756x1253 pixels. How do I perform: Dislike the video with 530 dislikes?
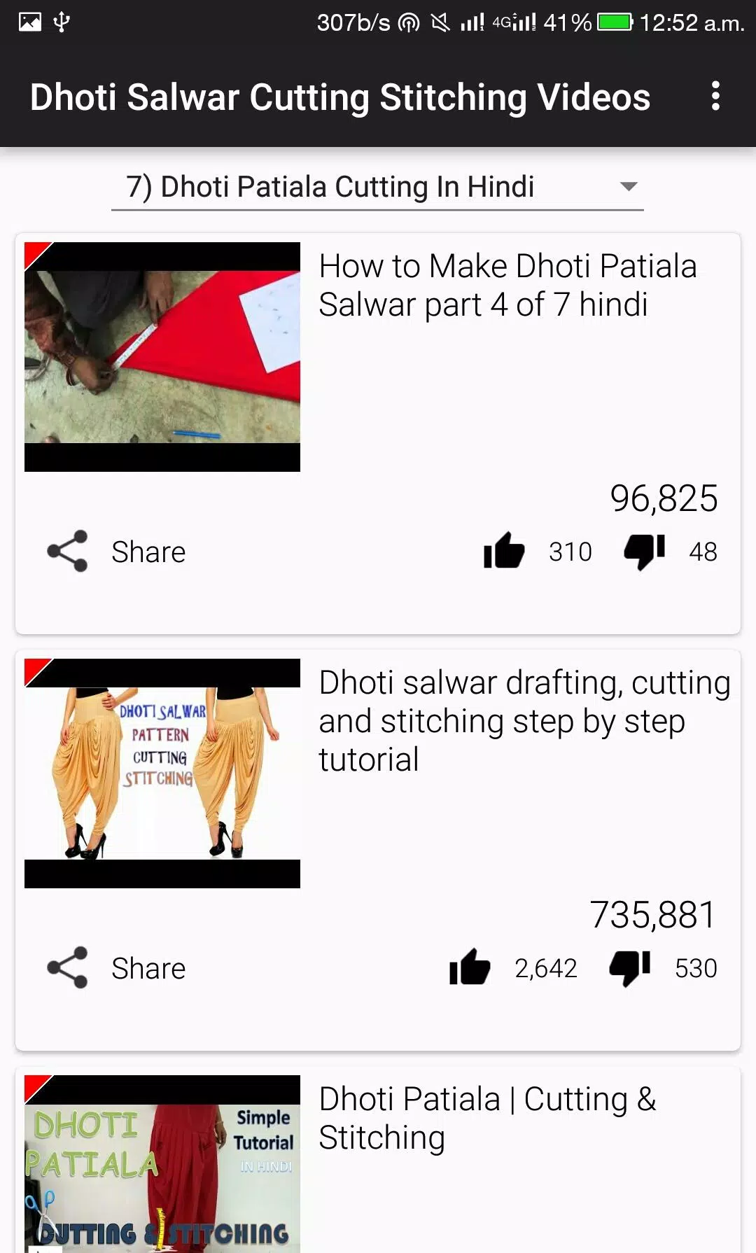click(x=630, y=968)
